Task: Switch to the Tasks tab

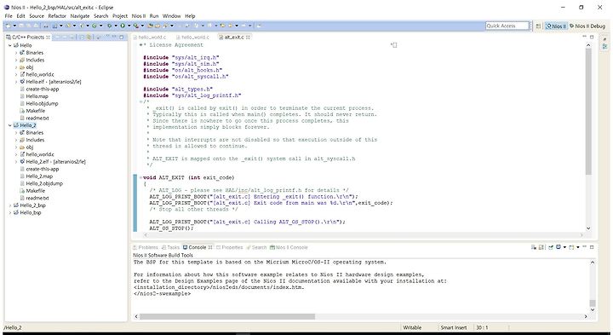Action: [170, 247]
